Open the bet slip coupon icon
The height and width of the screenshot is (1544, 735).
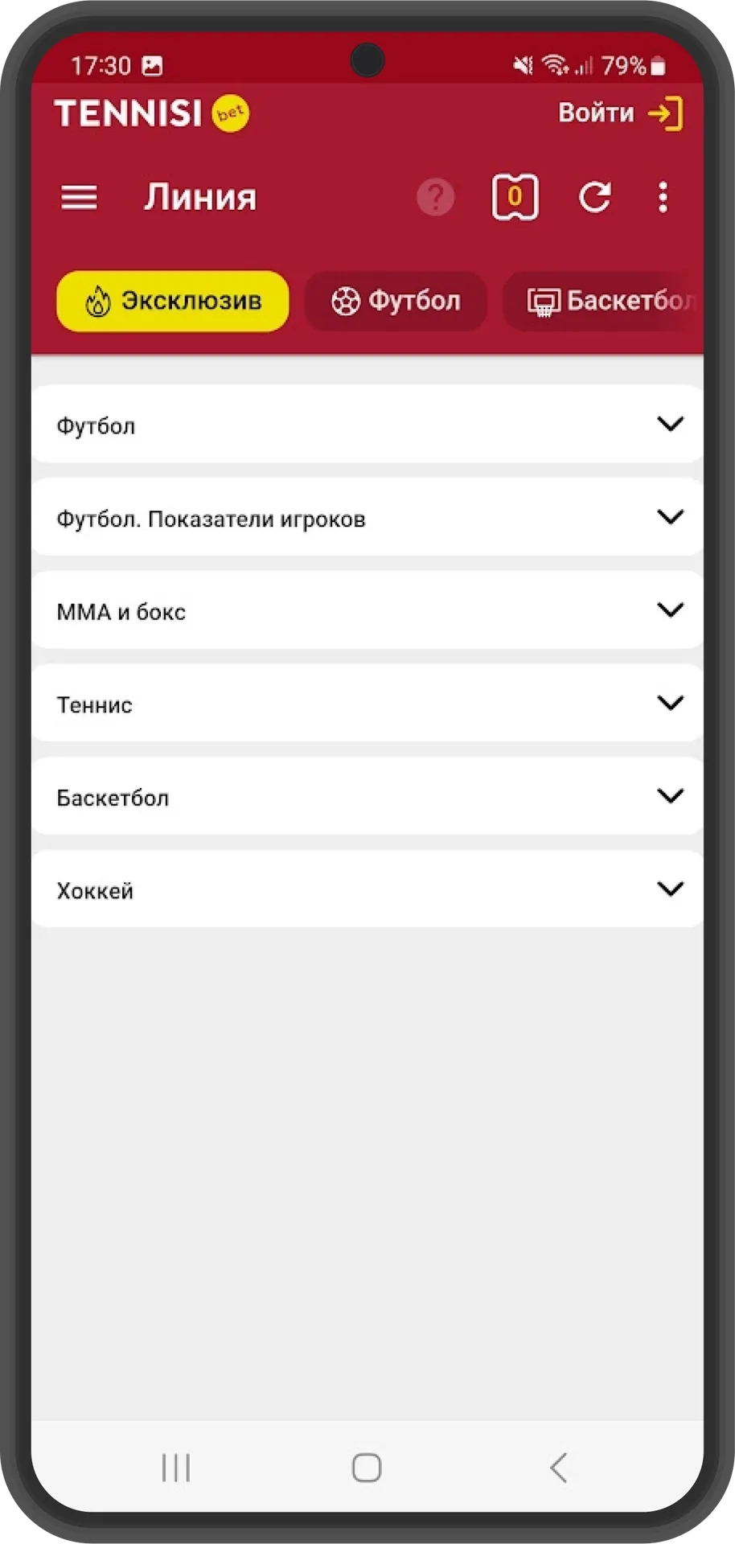pyautogui.click(x=515, y=197)
